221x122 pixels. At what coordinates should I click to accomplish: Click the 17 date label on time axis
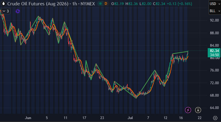click(84, 118)
